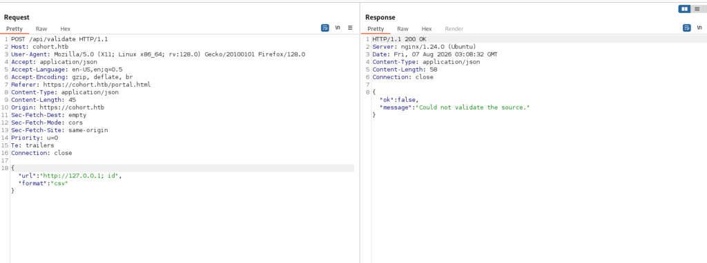
Task: Click the Accept-Language header line
Action: [67, 70]
